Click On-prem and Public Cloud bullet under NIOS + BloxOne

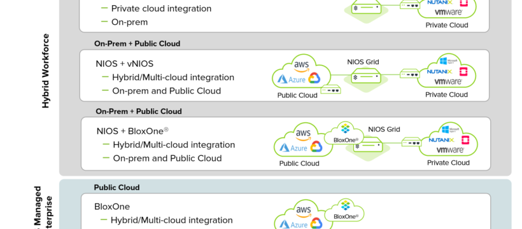167,158
